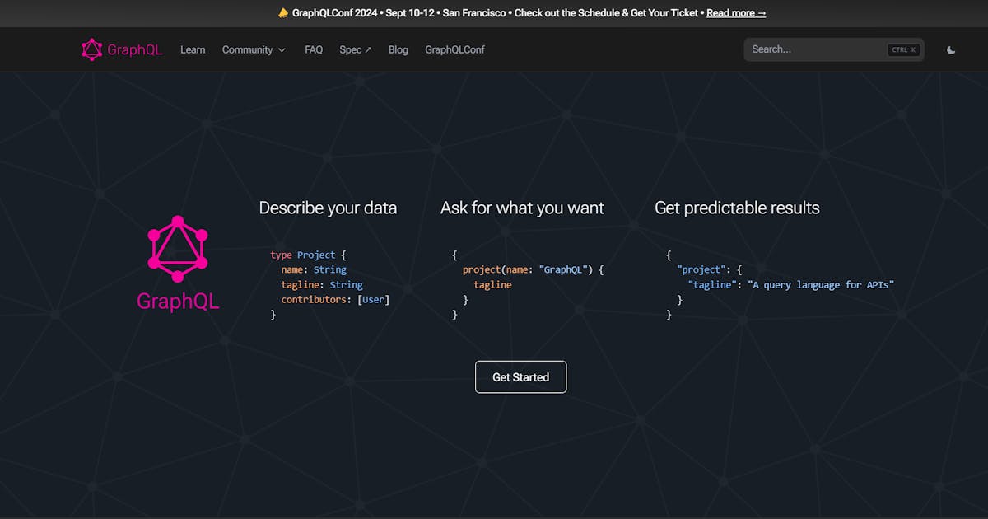Click the 'type Project {' code line
The image size is (988, 519).
309,255
